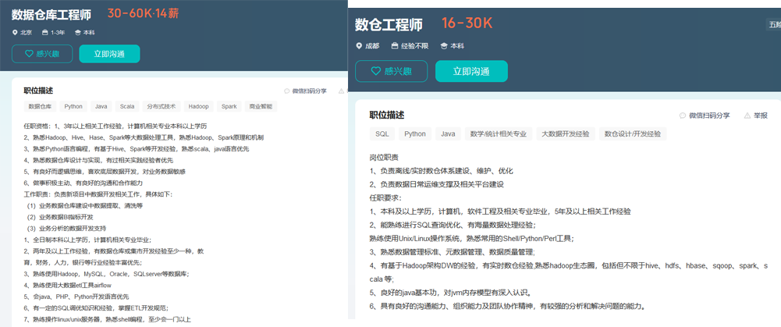The height and width of the screenshot is (327, 781).
Task: Select the Hadoop skill tag
Action: click(199, 106)
